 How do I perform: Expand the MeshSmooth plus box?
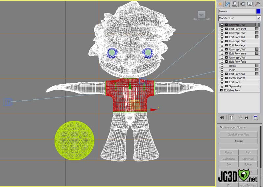[227, 78]
